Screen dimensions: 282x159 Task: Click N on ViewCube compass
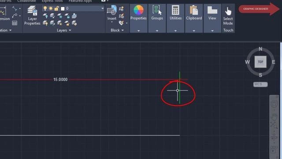pyautogui.click(x=260, y=49)
